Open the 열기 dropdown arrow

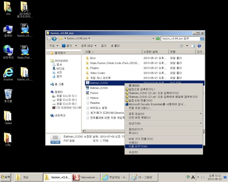click(x=76, y=46)
